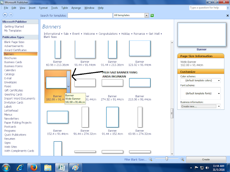Click the Create button
Viewport: 230px width, 172px height.
tap(206, 159)
